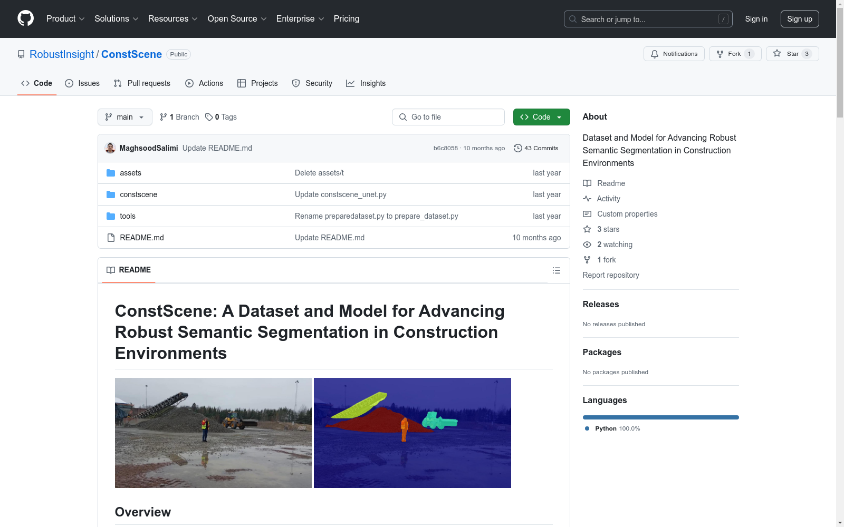Click the Sign up button
Viewport: 844px width, 527px height.
point(800,19)
